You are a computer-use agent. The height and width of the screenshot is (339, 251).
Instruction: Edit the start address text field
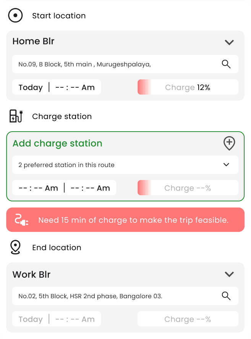125,64
